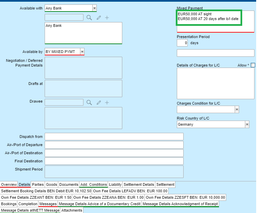279x213 pixels.
Task: Click the Any Bank address text box
Action: 83,33
